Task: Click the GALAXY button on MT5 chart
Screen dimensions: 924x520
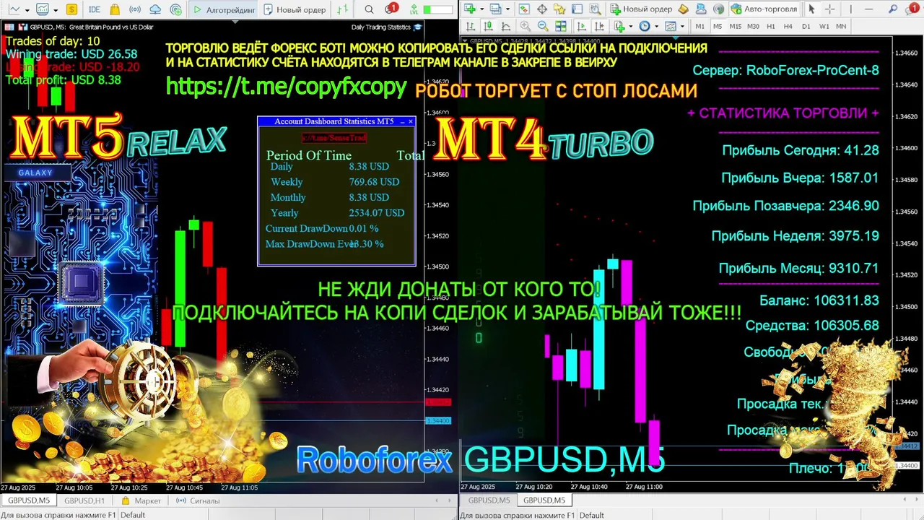Action: point(36,173)
